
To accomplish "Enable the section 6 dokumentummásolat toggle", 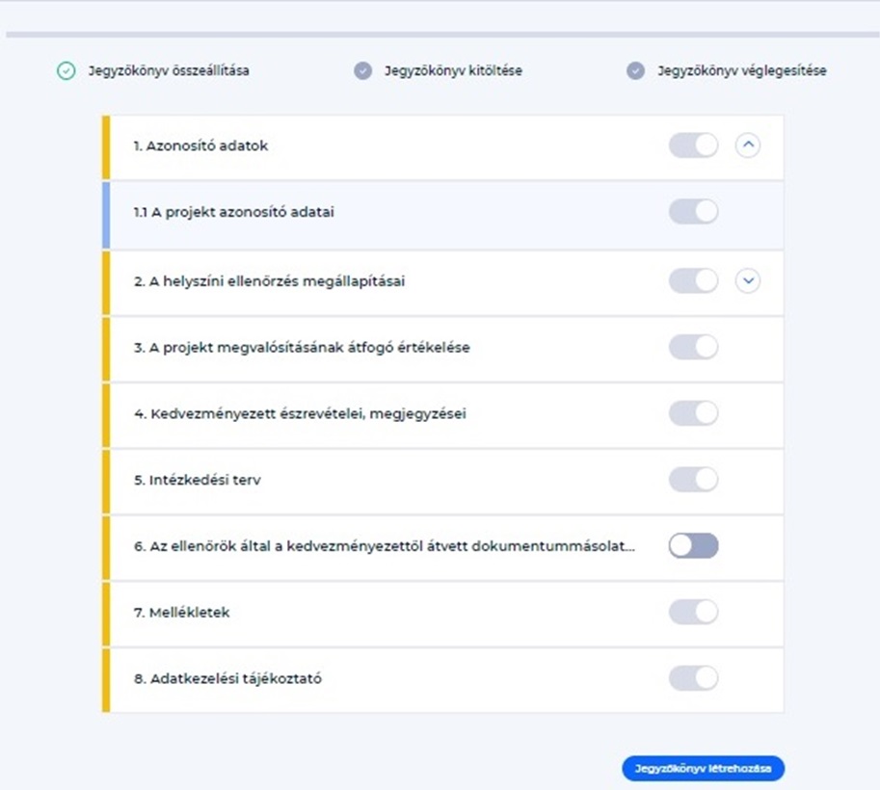I will pos(693,545).
